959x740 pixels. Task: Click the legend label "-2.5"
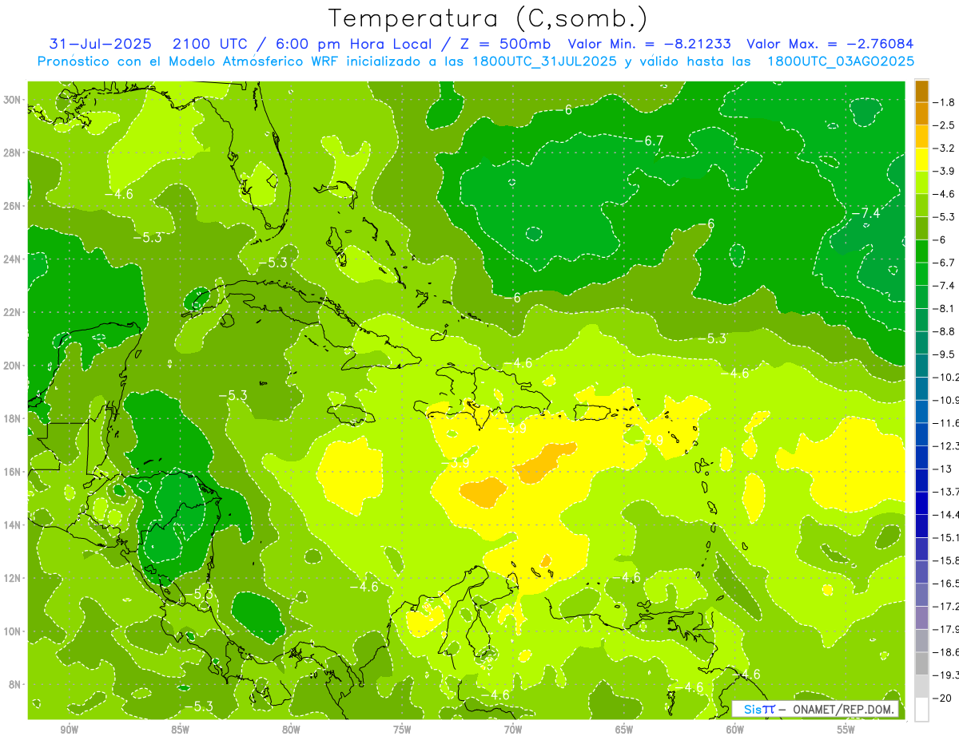click(945, 125)
